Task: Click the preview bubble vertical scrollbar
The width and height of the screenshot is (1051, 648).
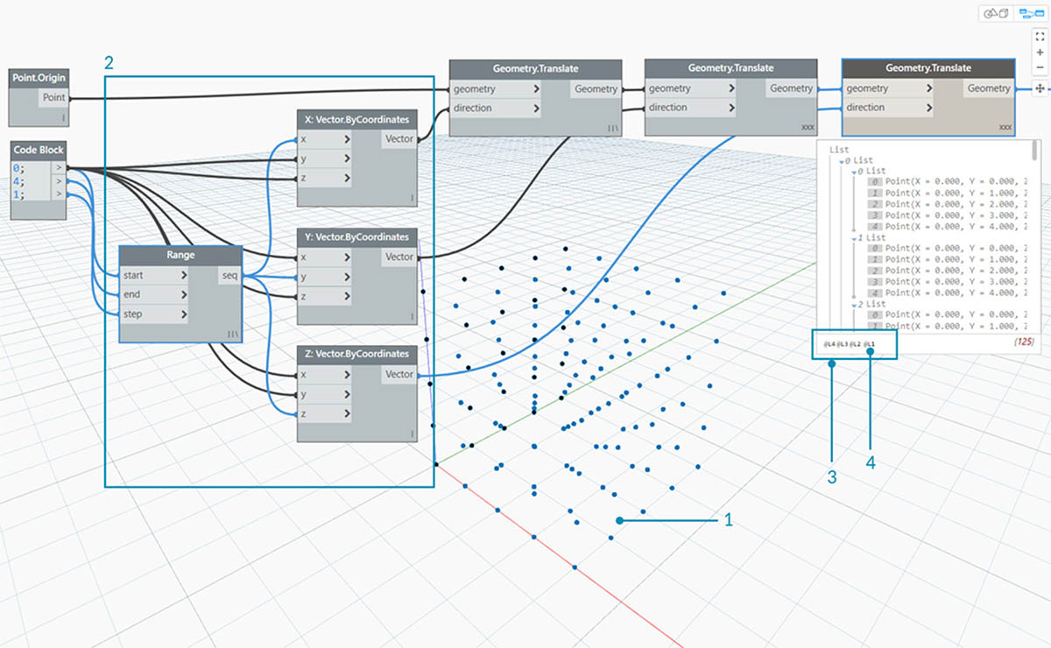Action: [1035, 149]
